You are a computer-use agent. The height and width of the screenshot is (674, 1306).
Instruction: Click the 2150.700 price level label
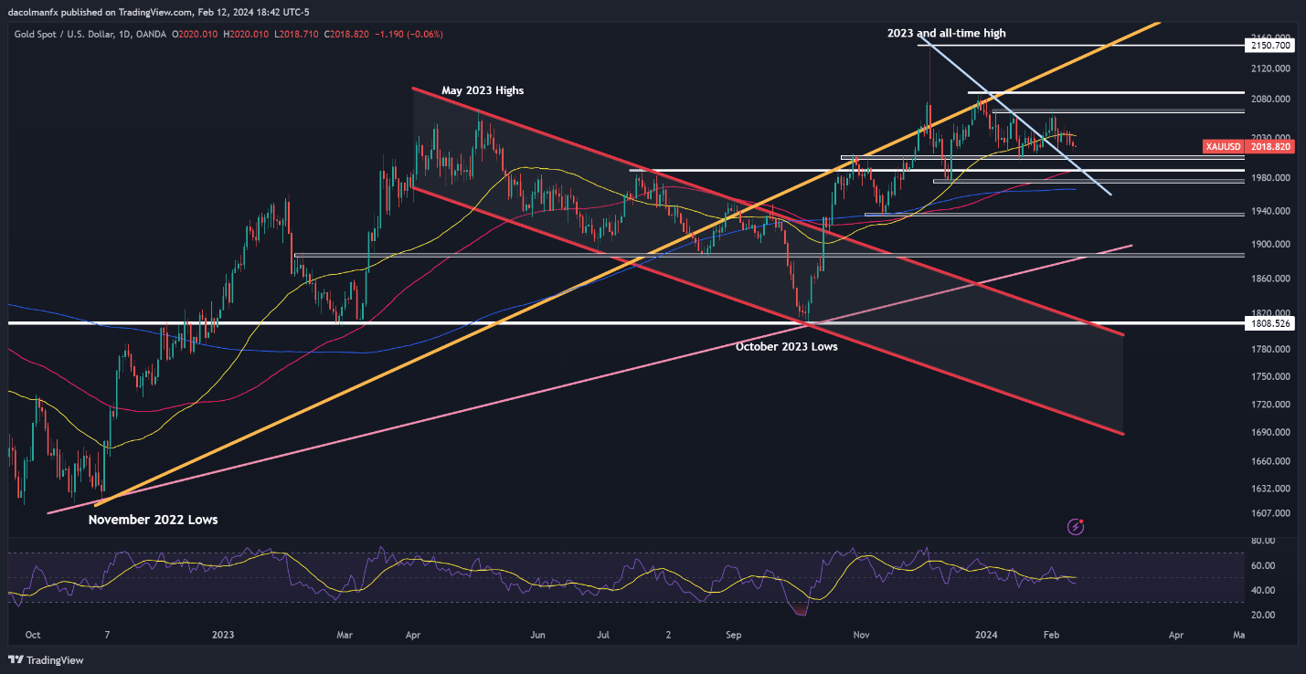tap(1269, 45)
